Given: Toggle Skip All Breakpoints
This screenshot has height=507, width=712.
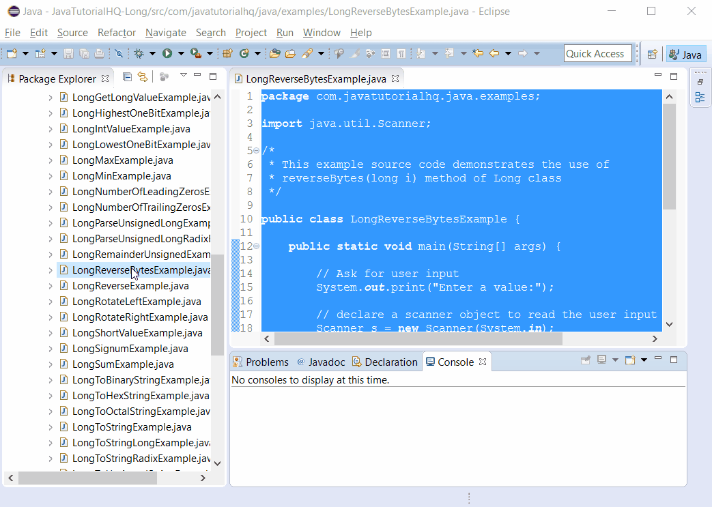Looking at the screenshot, I should [x=119, y=53].
